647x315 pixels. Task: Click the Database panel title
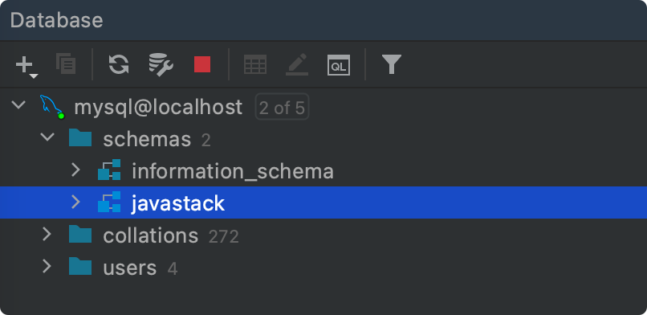(x=56, y=20)
